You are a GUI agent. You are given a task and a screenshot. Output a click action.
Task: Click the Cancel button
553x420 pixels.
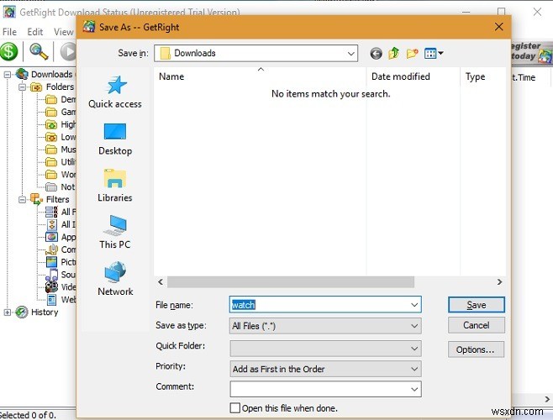pyautogui.click(x=477, y=325)
